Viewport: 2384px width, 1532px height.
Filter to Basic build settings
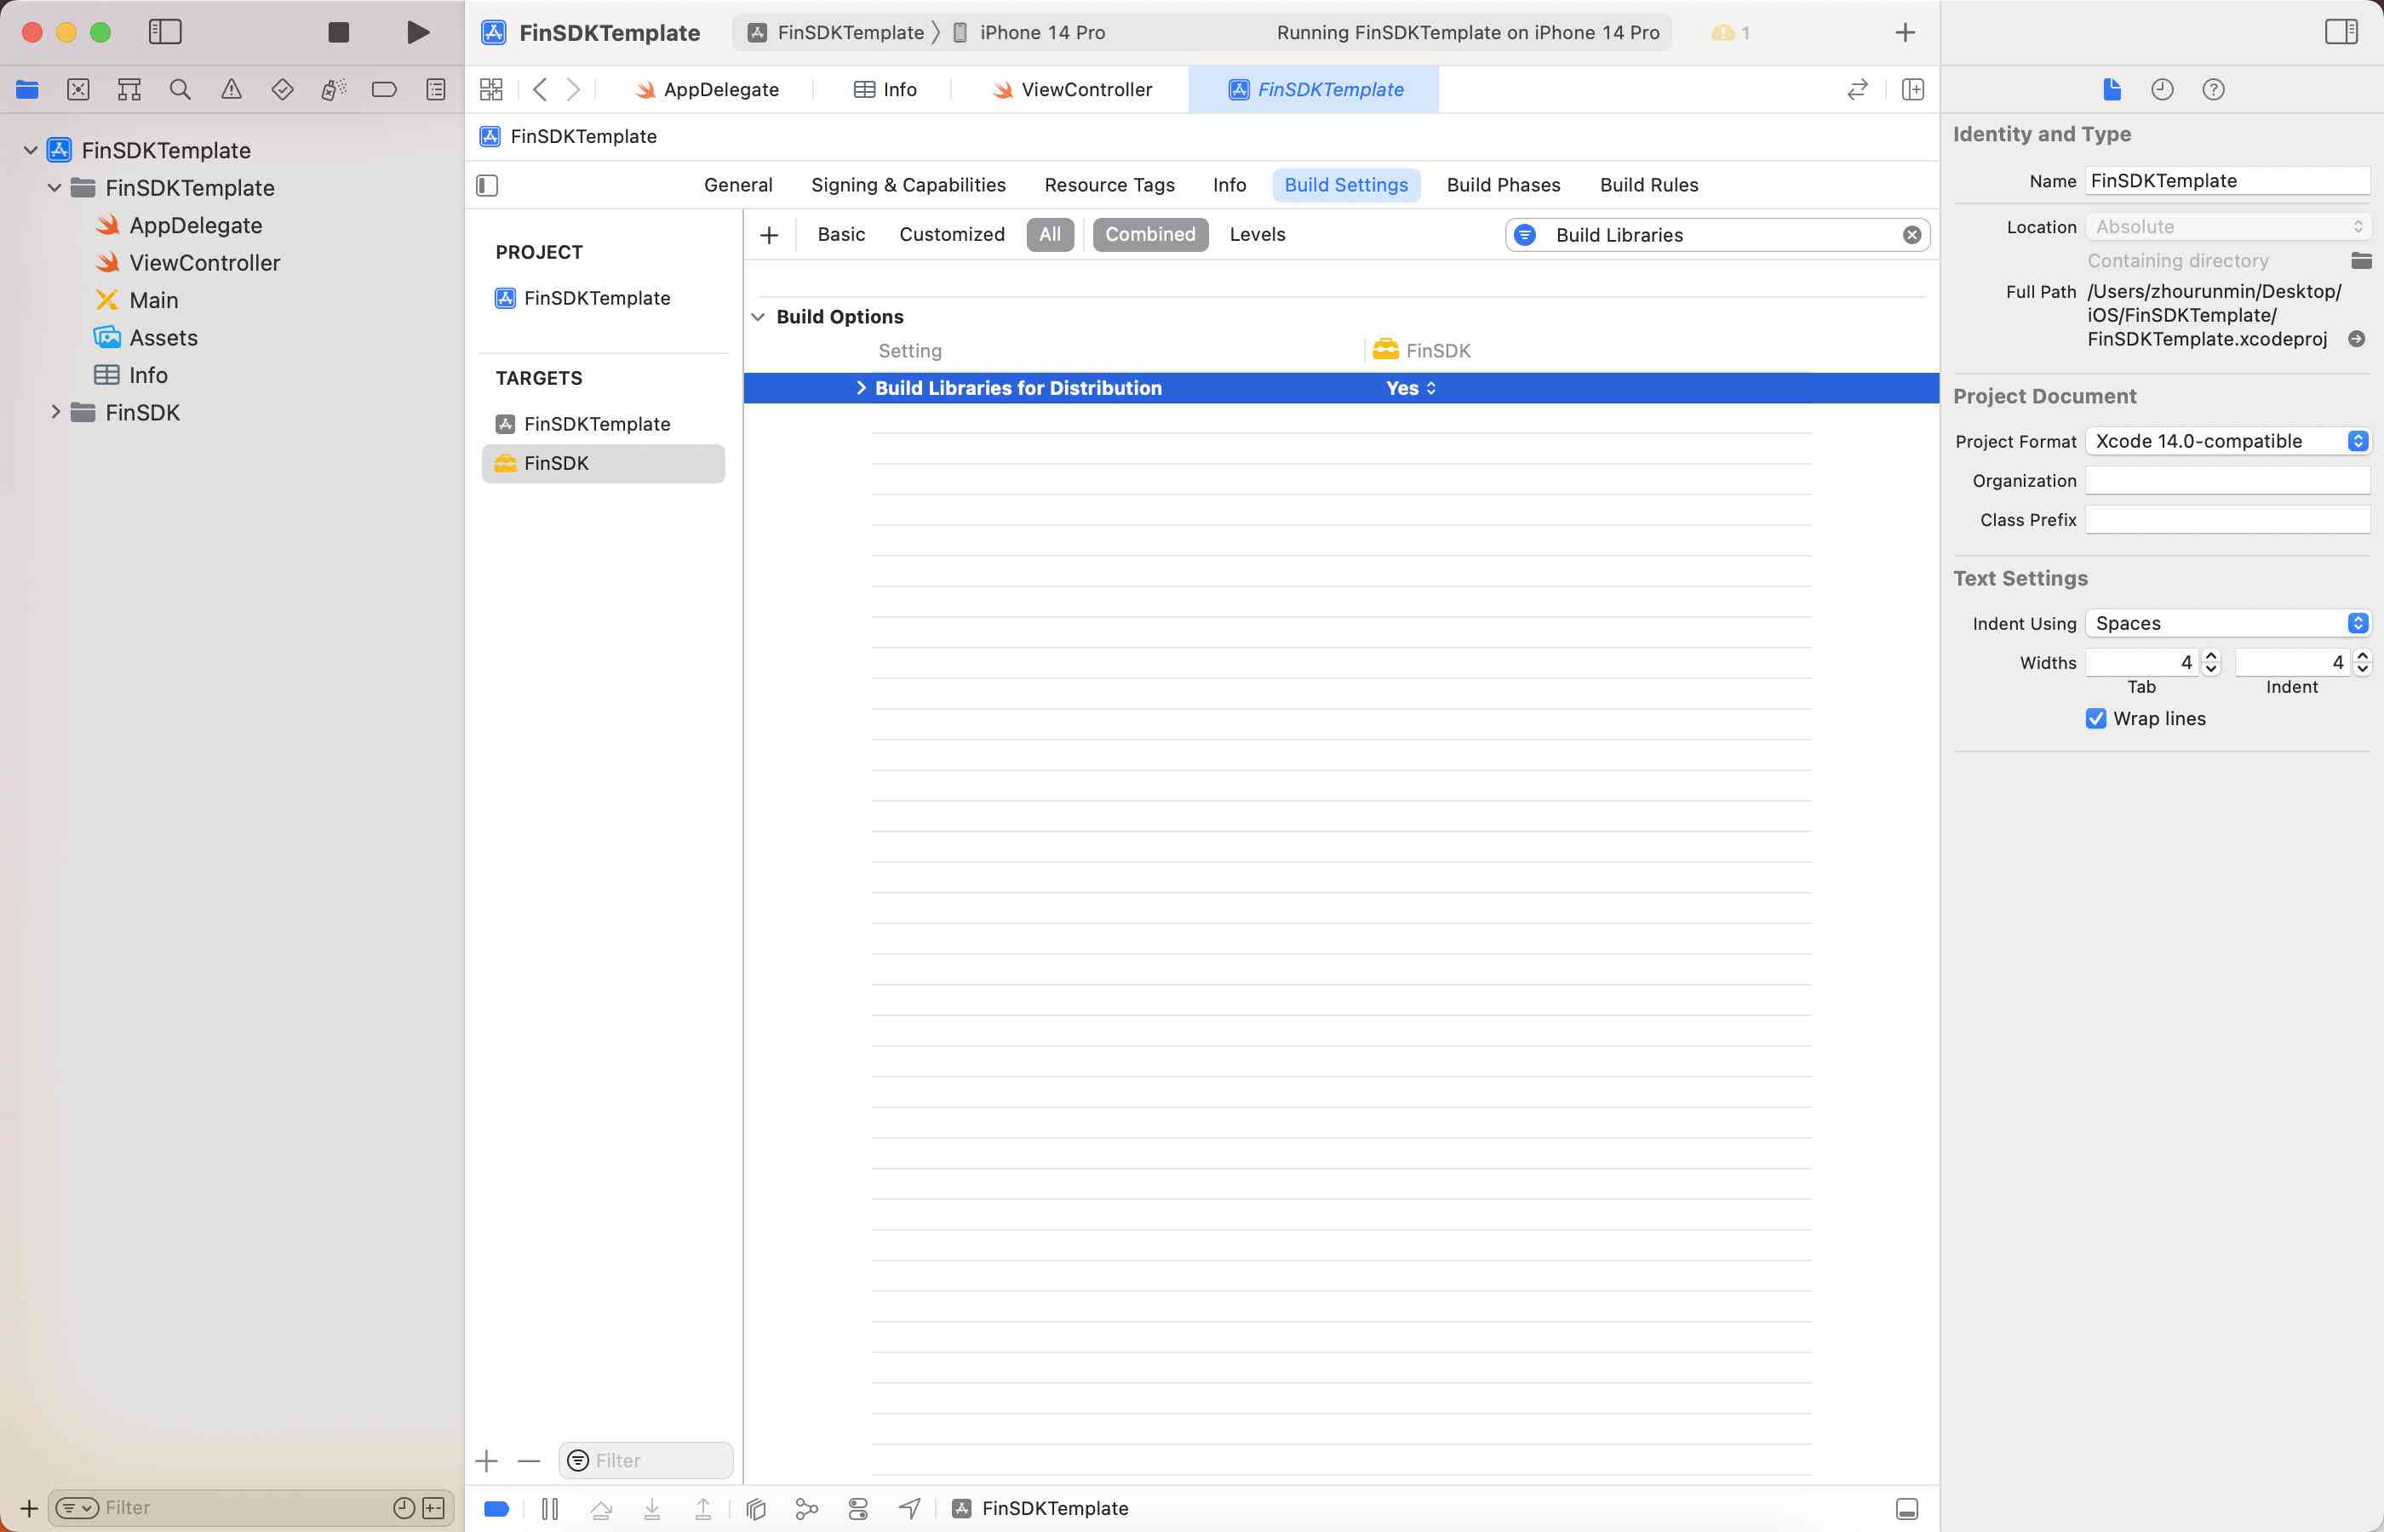pyautogui.click(x=840, y=235)
